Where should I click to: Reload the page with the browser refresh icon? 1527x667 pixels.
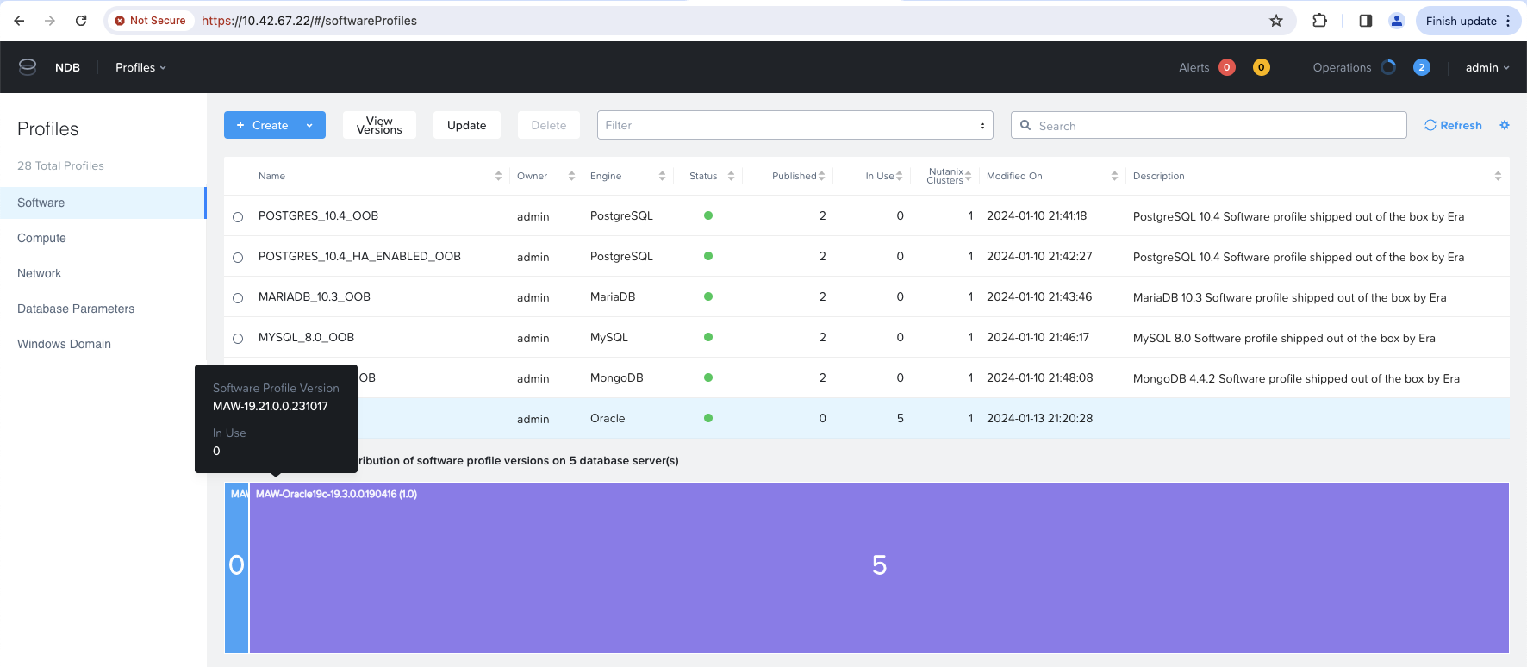click(81, 21)
